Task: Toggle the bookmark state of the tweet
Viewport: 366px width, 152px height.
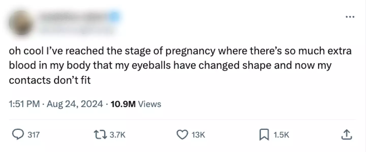Action: click(x=264, y=135)
